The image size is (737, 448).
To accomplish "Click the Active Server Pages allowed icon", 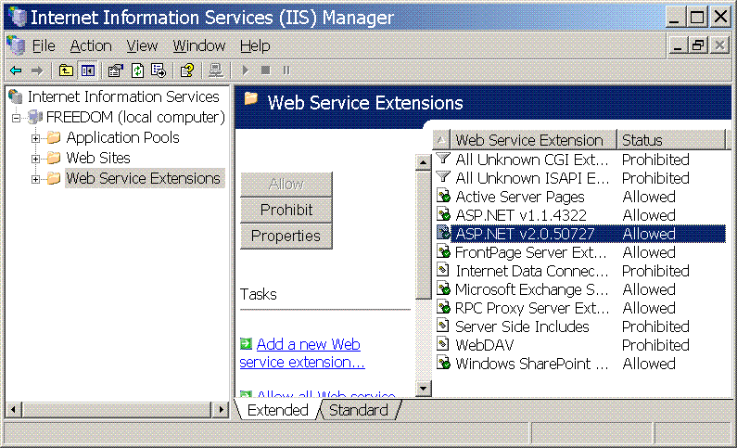I will click(x=443, y=196).
